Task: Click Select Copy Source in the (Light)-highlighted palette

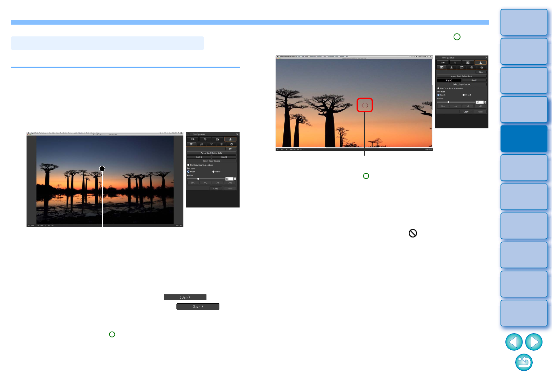Action: 462,84
